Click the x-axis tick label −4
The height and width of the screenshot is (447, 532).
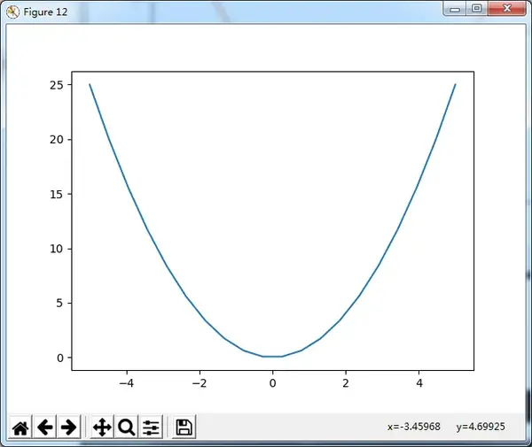[x=127, y=383]
